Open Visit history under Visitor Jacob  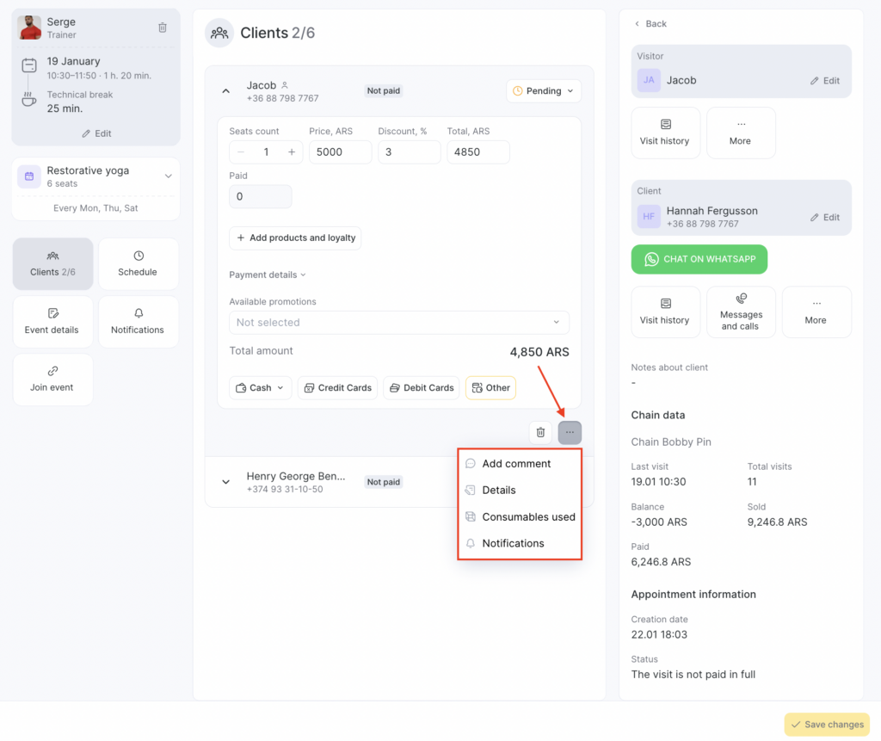[665, 133]
